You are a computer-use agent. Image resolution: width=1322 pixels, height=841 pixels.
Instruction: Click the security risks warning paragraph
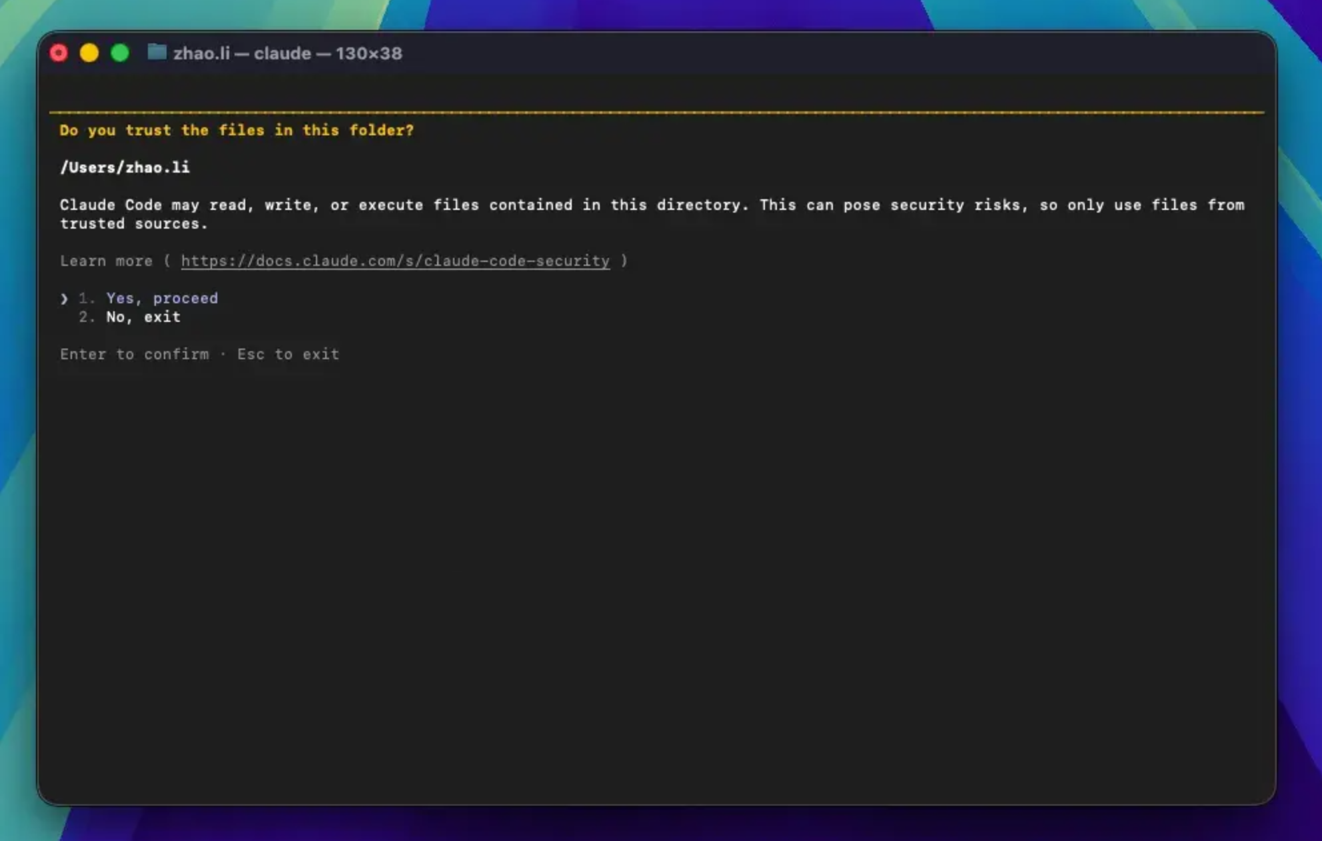pyautogui.click(x=652, y=215)
